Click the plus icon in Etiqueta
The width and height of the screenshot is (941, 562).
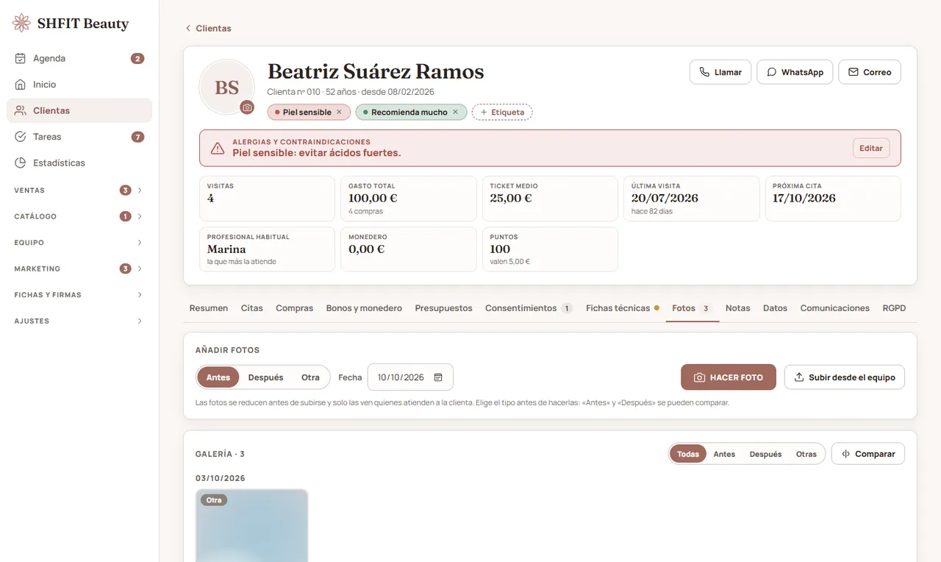(x=484, y=113)
